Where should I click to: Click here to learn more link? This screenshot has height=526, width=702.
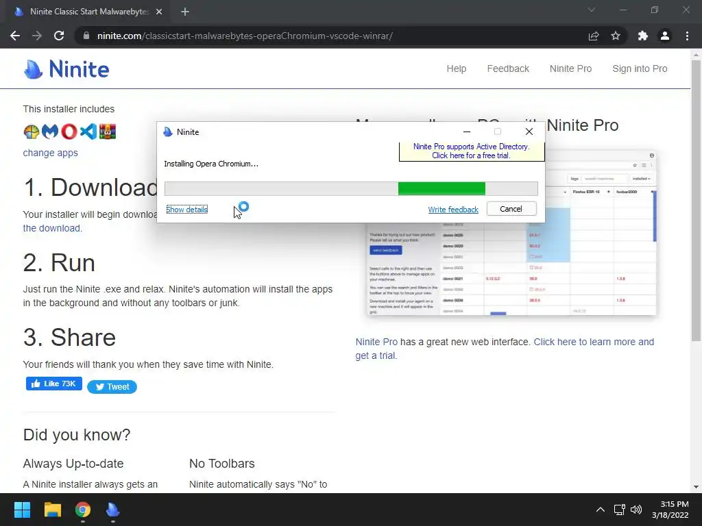(505, 349)
